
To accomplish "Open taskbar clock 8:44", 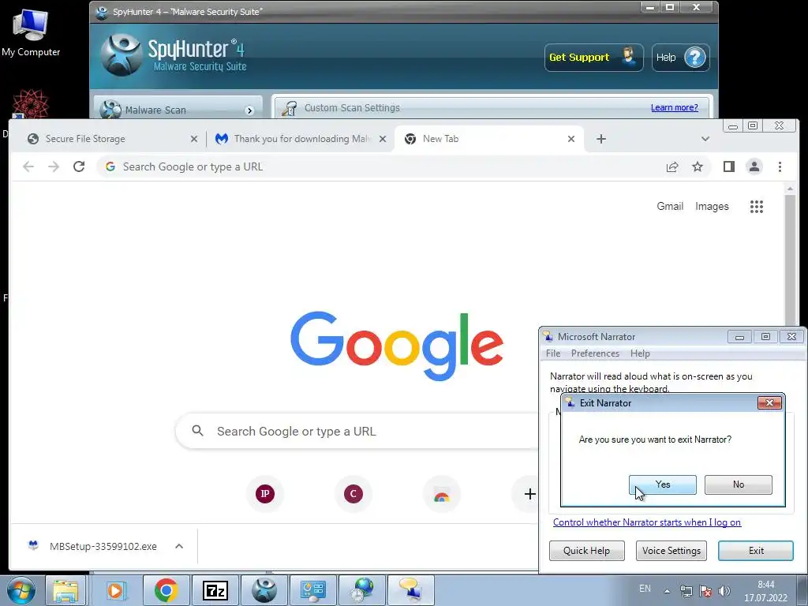I will [x=765, y=591].
